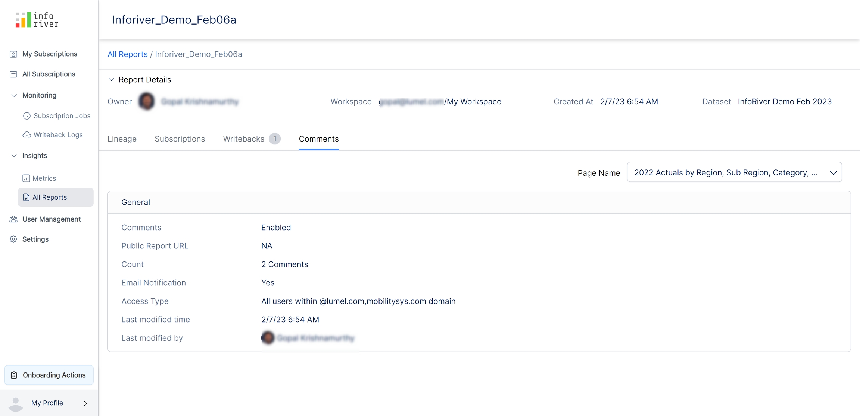Collapse the Monitoring section
This screenshot has width=860, height=416.
coord(14,95)
